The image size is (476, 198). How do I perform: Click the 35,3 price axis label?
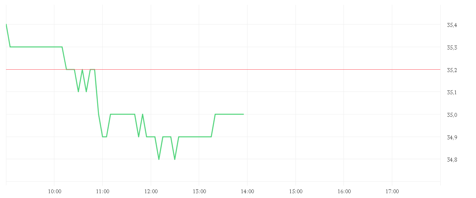(x=452, y=48)
